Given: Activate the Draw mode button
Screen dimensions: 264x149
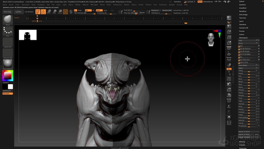Looking at the screenshot, I should [x=43, y=12].
